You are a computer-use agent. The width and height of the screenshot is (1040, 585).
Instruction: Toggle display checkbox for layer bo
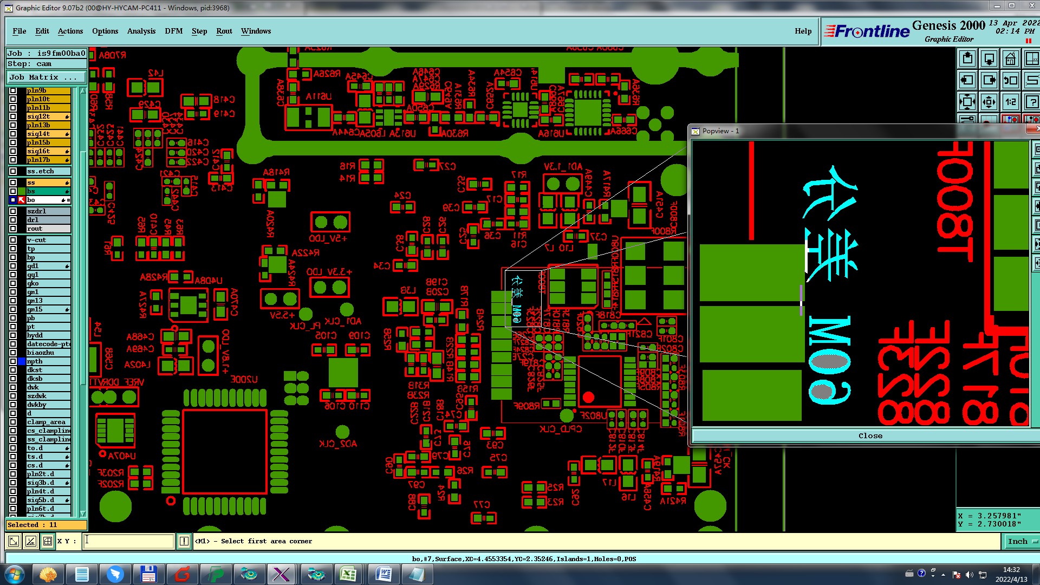[13, 200]
